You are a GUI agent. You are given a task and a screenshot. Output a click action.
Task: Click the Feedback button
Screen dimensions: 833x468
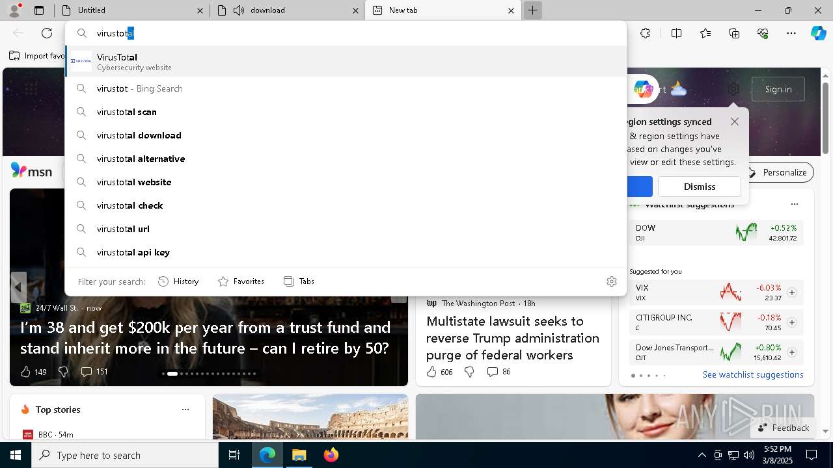point(784,428)
